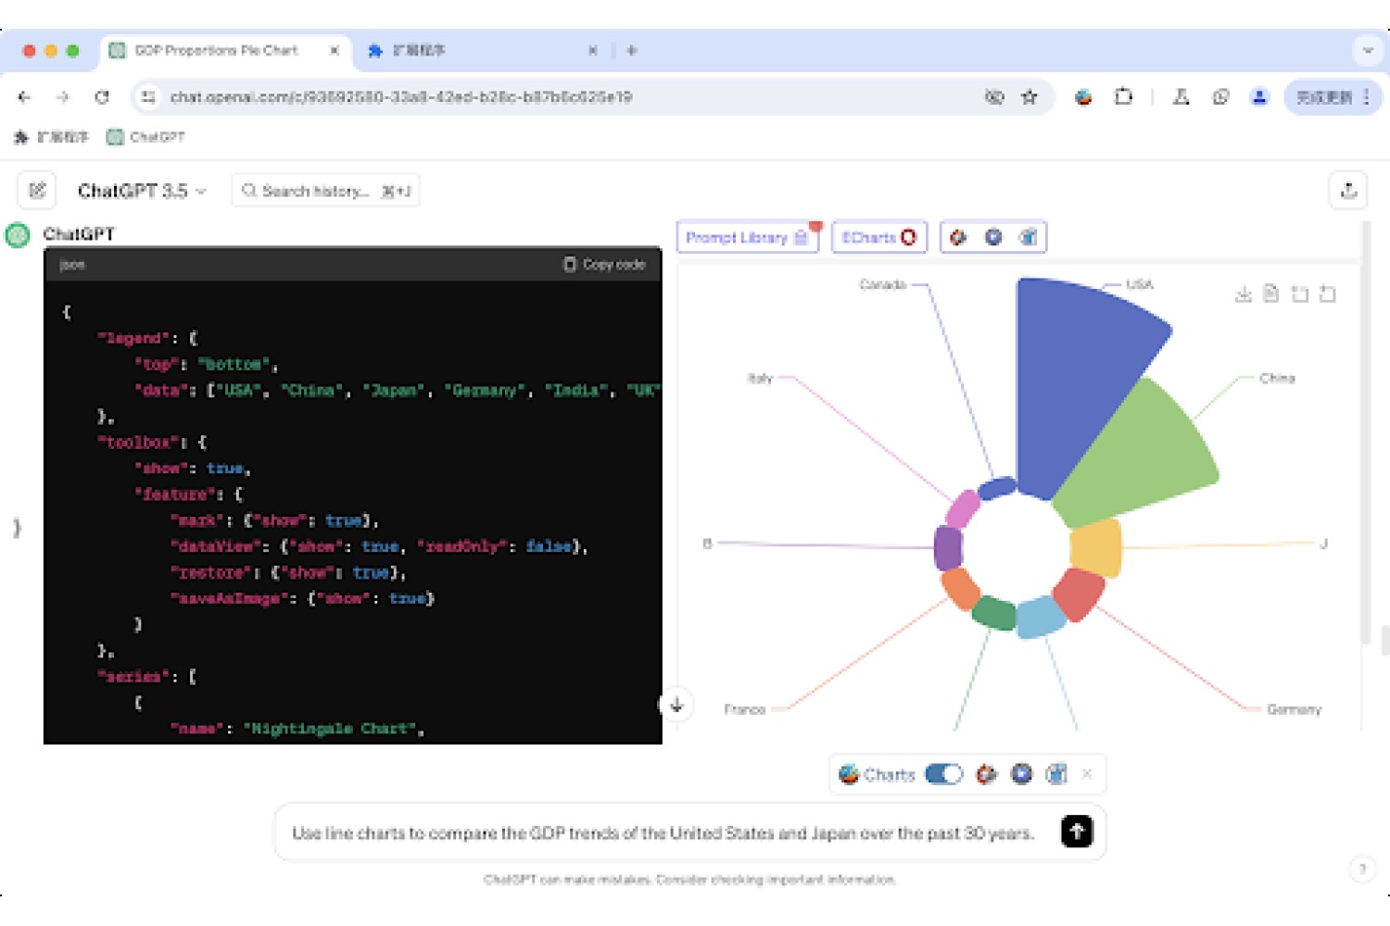Click the bar-chart icon in the Charts bar
The width and height of the screenshot is (1390, 926).
(1056, 774)
